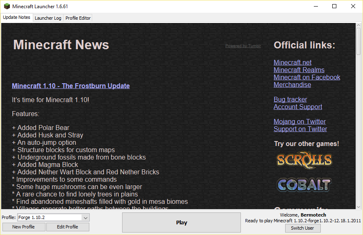Click the news page scrollbar down arrow
Image resolution: width=363 pixels, height=235 pixels.
[x=358, y=206]
